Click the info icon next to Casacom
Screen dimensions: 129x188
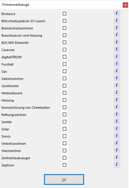[117, 49]
